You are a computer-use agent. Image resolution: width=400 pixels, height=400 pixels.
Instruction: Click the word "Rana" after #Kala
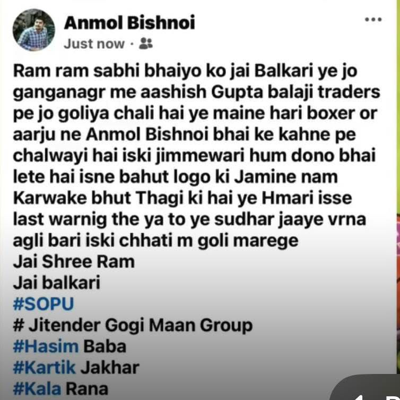pos(87,389)
